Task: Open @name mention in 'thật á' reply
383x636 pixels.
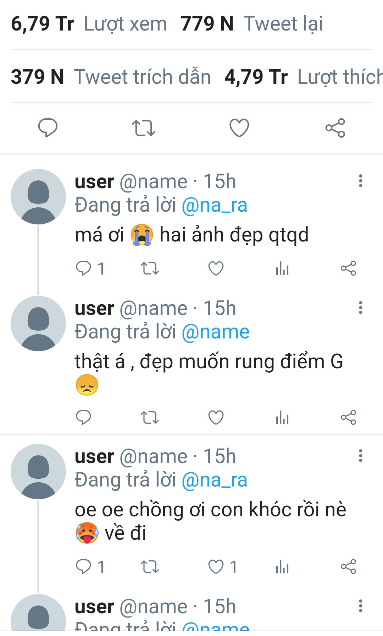Action: click(215, 332)
